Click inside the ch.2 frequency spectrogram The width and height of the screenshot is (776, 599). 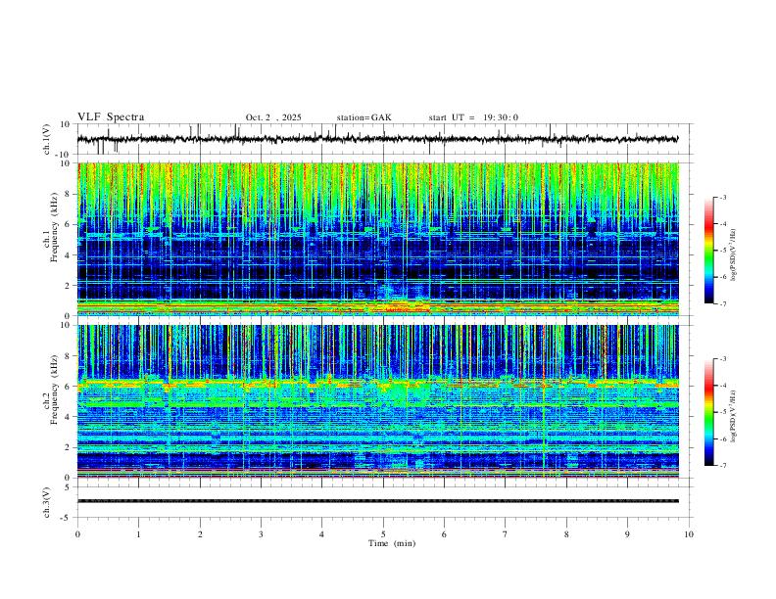pos(378,401)
